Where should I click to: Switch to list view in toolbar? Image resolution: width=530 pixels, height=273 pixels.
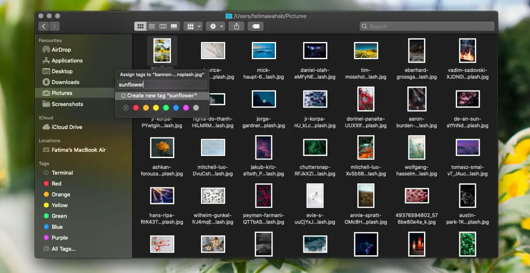[151, 27]
